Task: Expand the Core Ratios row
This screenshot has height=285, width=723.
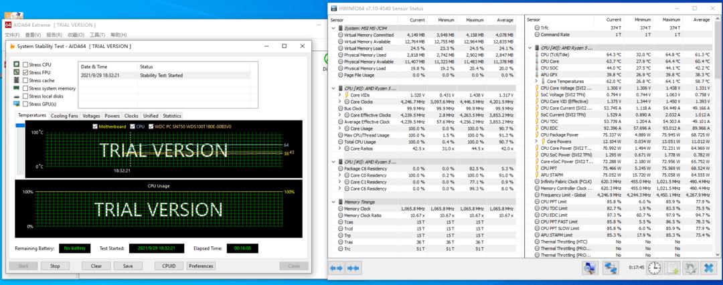Action: click(340, 149)
